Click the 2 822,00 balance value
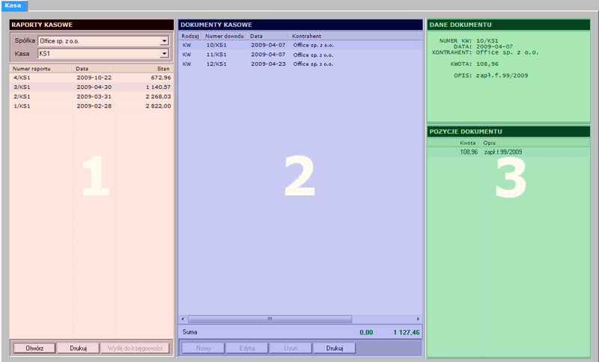Viewport: 599px width, 362px height. coord(158,106)
